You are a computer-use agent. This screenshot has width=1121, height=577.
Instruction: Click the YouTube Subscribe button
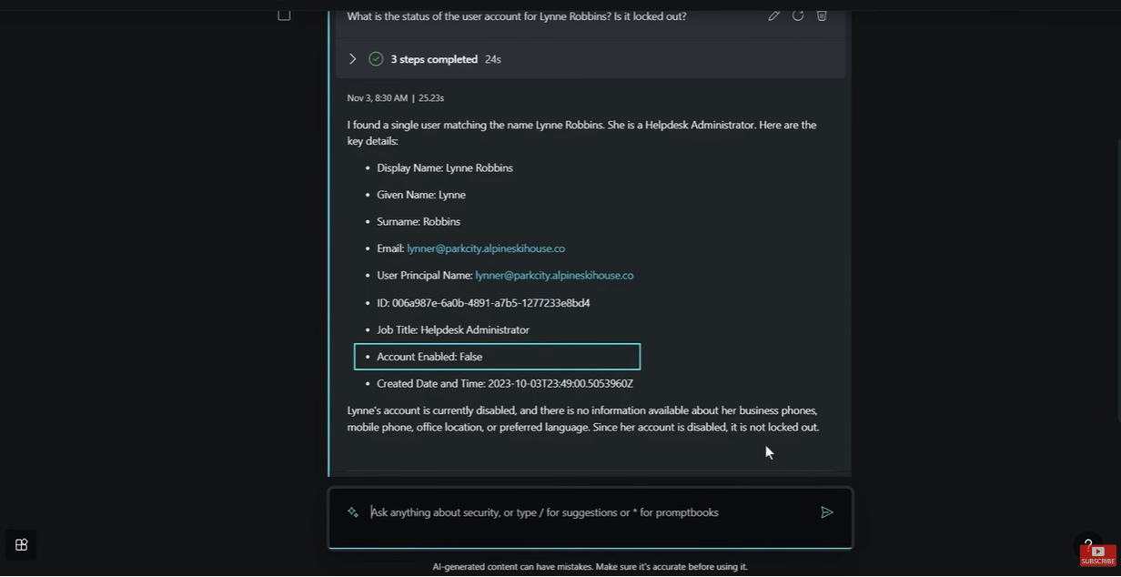(1097, 556)
